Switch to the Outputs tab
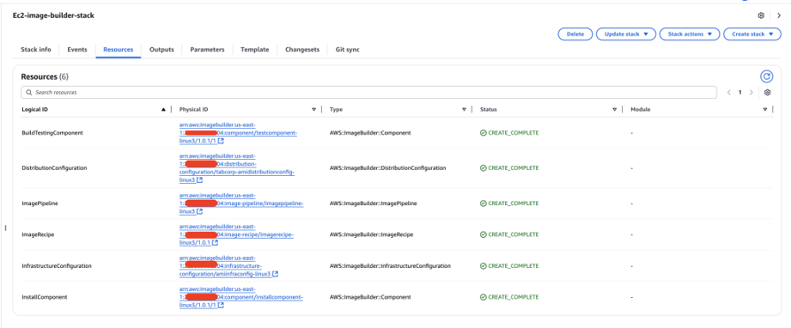This screenshot has width=791, height=328. pos(162,50)
